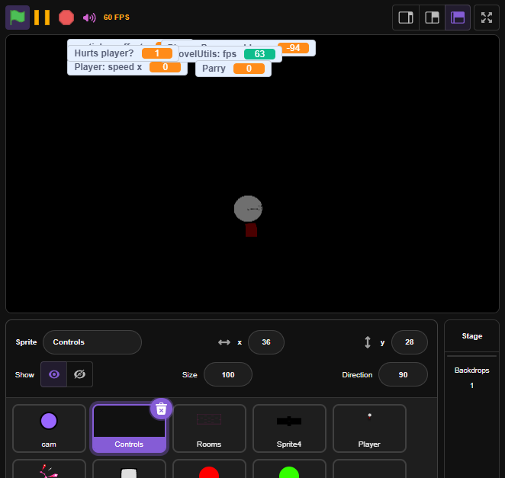Click the vertical y arrows icon
The image size is (505, 478).
point(368,342)
